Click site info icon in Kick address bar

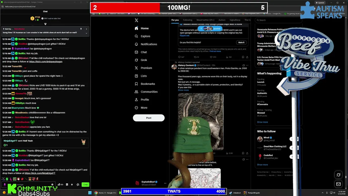pyautogui.click(x=3, y=7)
